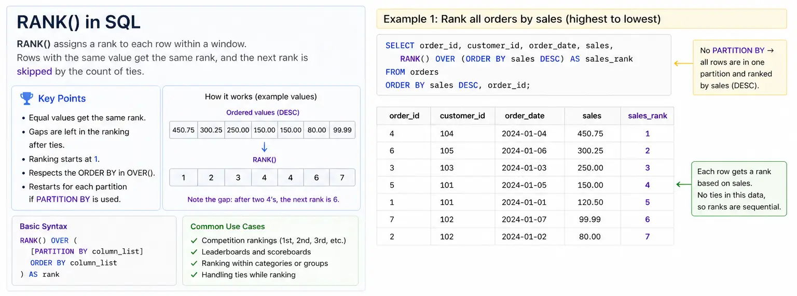Click the ORDER BY sales DESC, order_id line
The image size is (797, 296).
point(458,86)
